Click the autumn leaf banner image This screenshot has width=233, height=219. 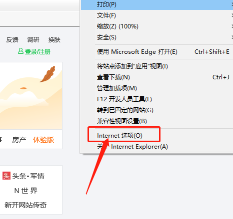click(x=31, y=96)
